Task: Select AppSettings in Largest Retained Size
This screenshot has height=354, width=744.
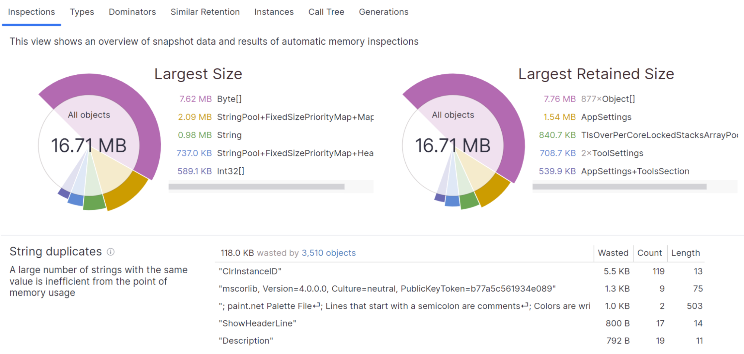Action: pos(606,117)
